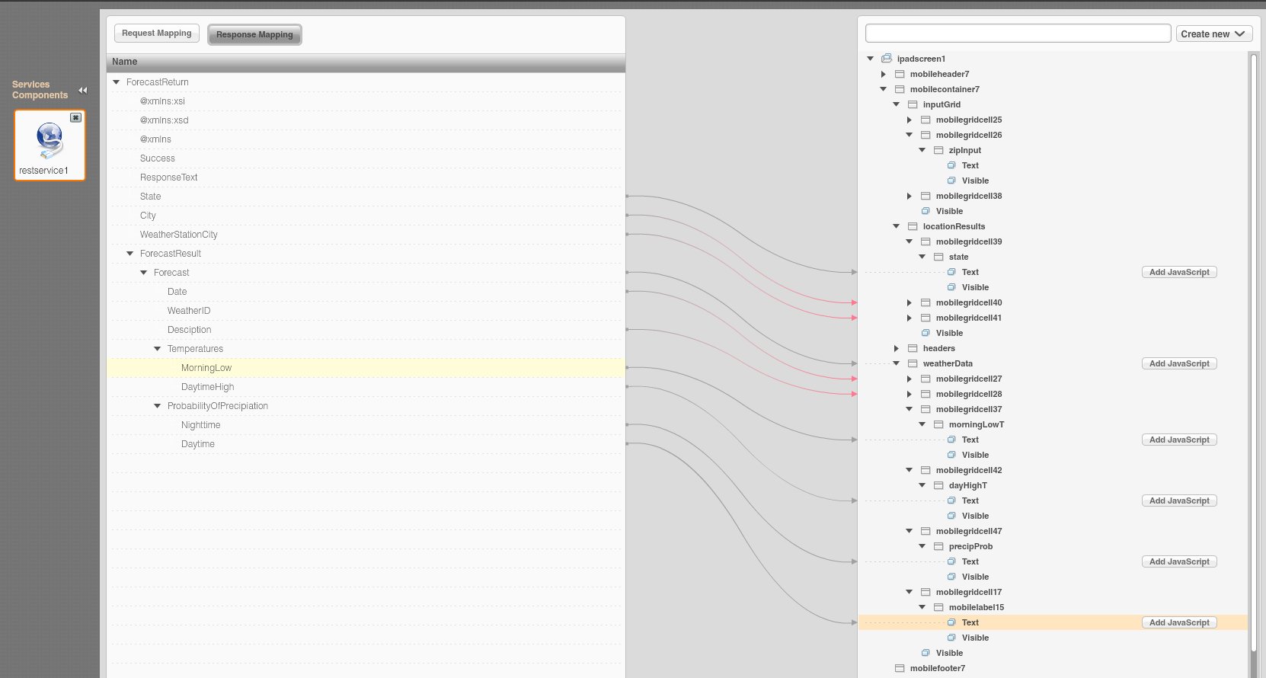Collapse the Services Components panel arrows
Image resolution: width=1266 pixels, height=678 pixels.
tap(83, 90)
